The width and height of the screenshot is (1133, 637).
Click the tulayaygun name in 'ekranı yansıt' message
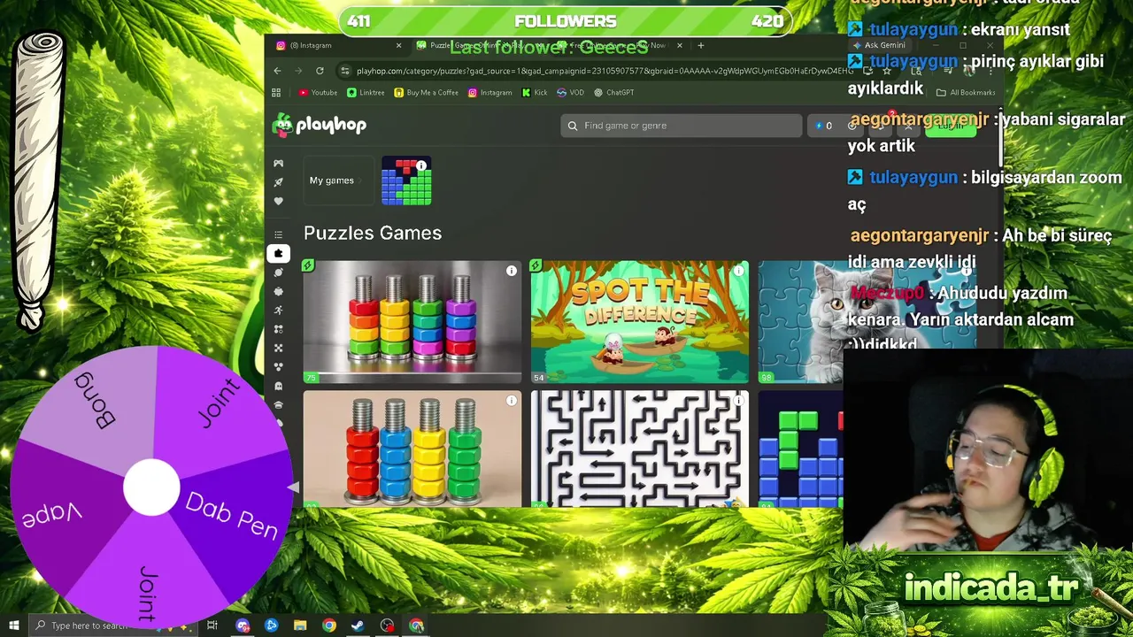point(913,29)
